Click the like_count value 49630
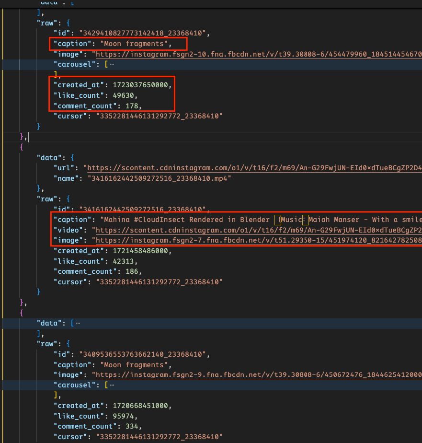 tap(124, 95)
